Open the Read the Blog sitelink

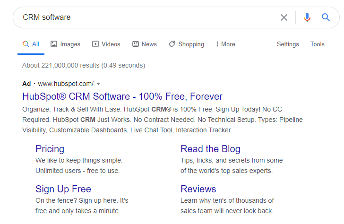coord(210,149)
